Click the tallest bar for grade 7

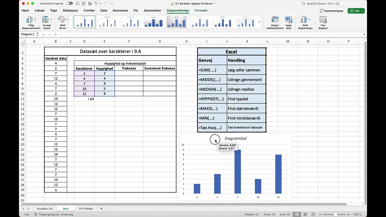tap(238, 171)
